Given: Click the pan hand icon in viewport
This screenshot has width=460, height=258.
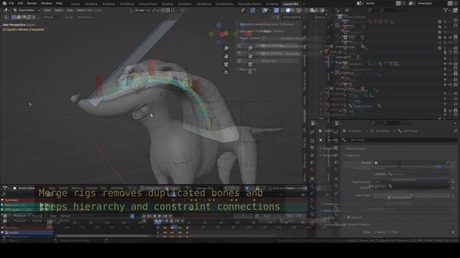Looking at the screenshot, I should pyautogui.click(x=226, y=56).
